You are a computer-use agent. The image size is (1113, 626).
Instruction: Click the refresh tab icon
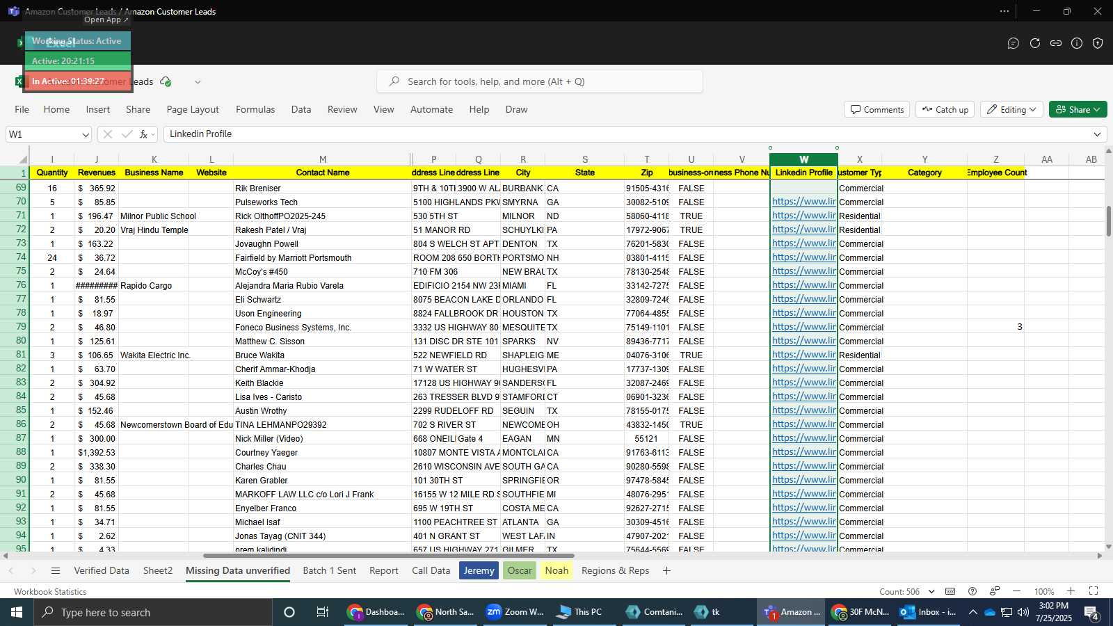[1035, 43]
